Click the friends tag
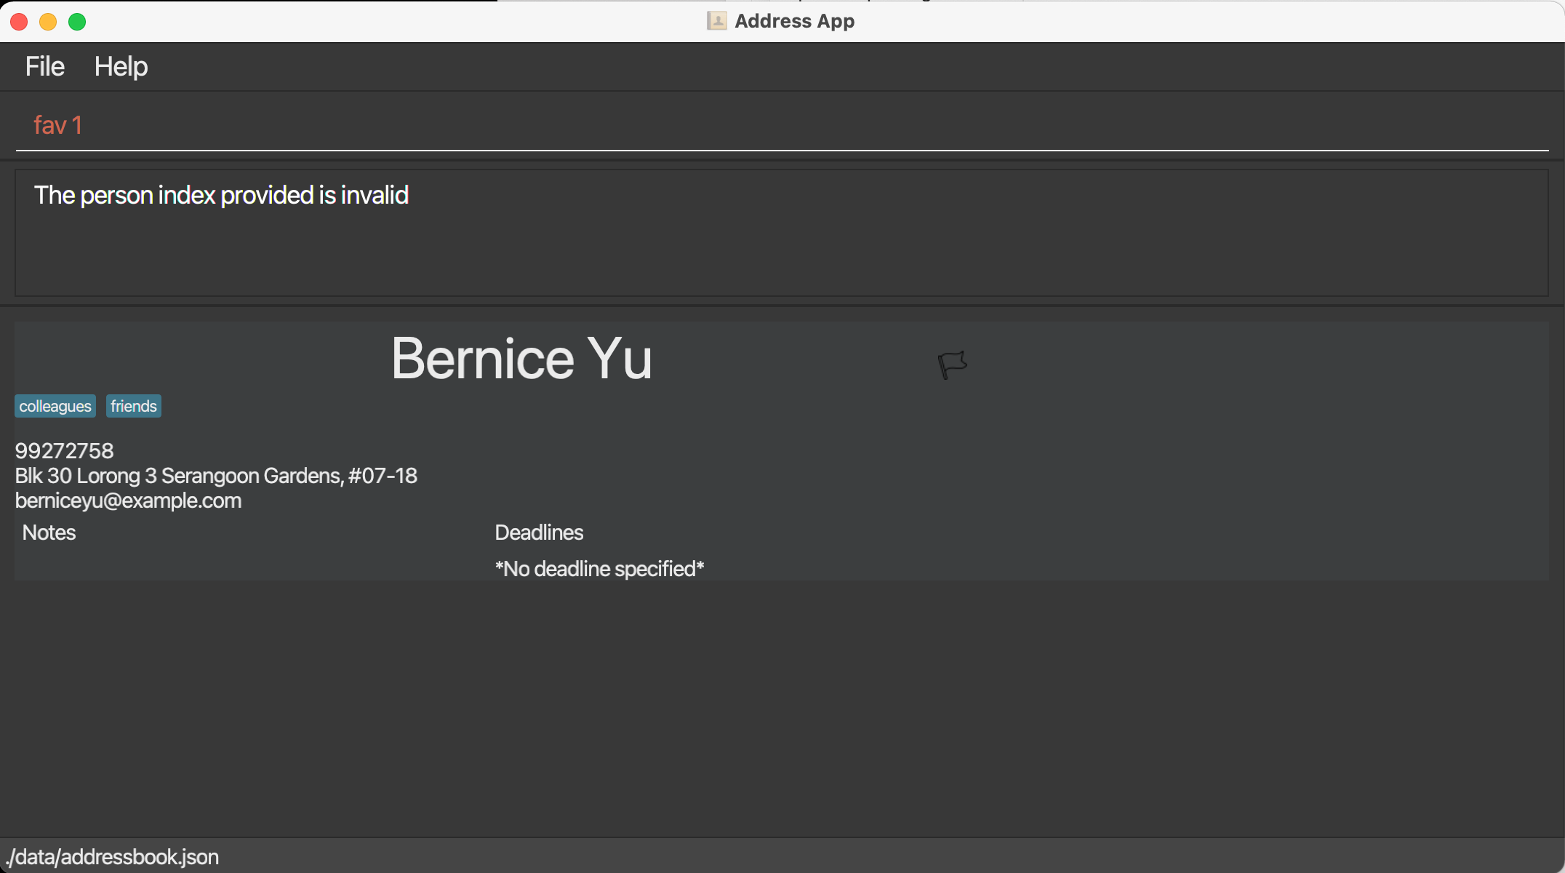 [x=134, y=406]
